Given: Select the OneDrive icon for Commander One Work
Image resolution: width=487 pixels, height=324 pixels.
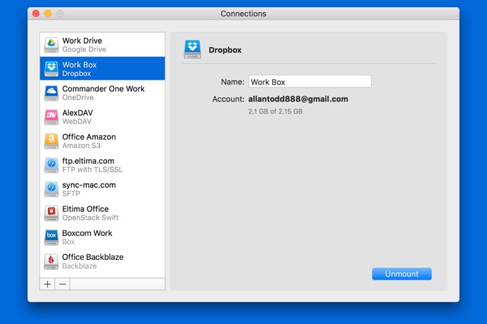Looking at the screenshot, I should coord(51,93).
